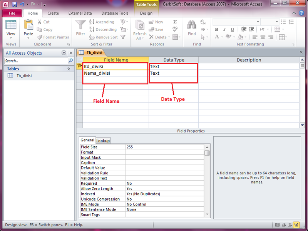
Task: Open the font name dropdown
Action: (x=257, y=22)
